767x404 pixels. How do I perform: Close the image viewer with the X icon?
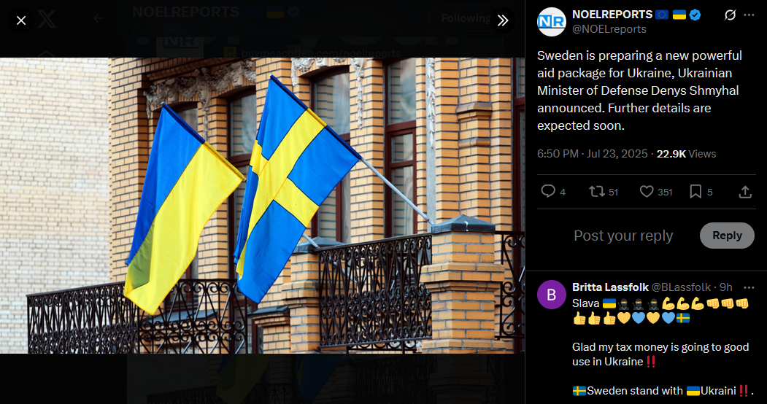(21, 20)
